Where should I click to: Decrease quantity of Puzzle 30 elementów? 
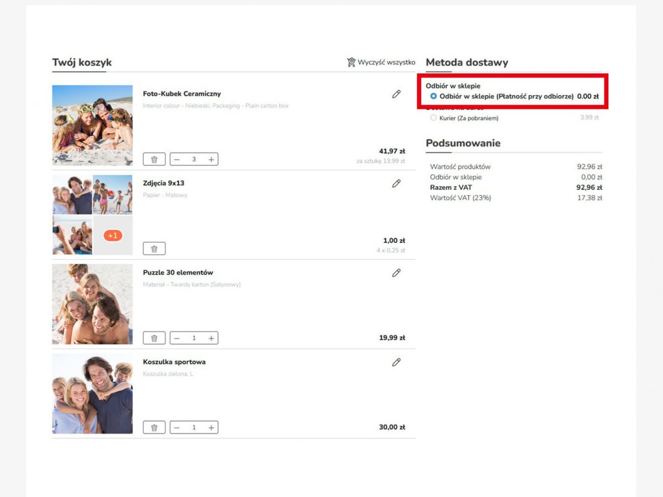(x=177, y=338)
